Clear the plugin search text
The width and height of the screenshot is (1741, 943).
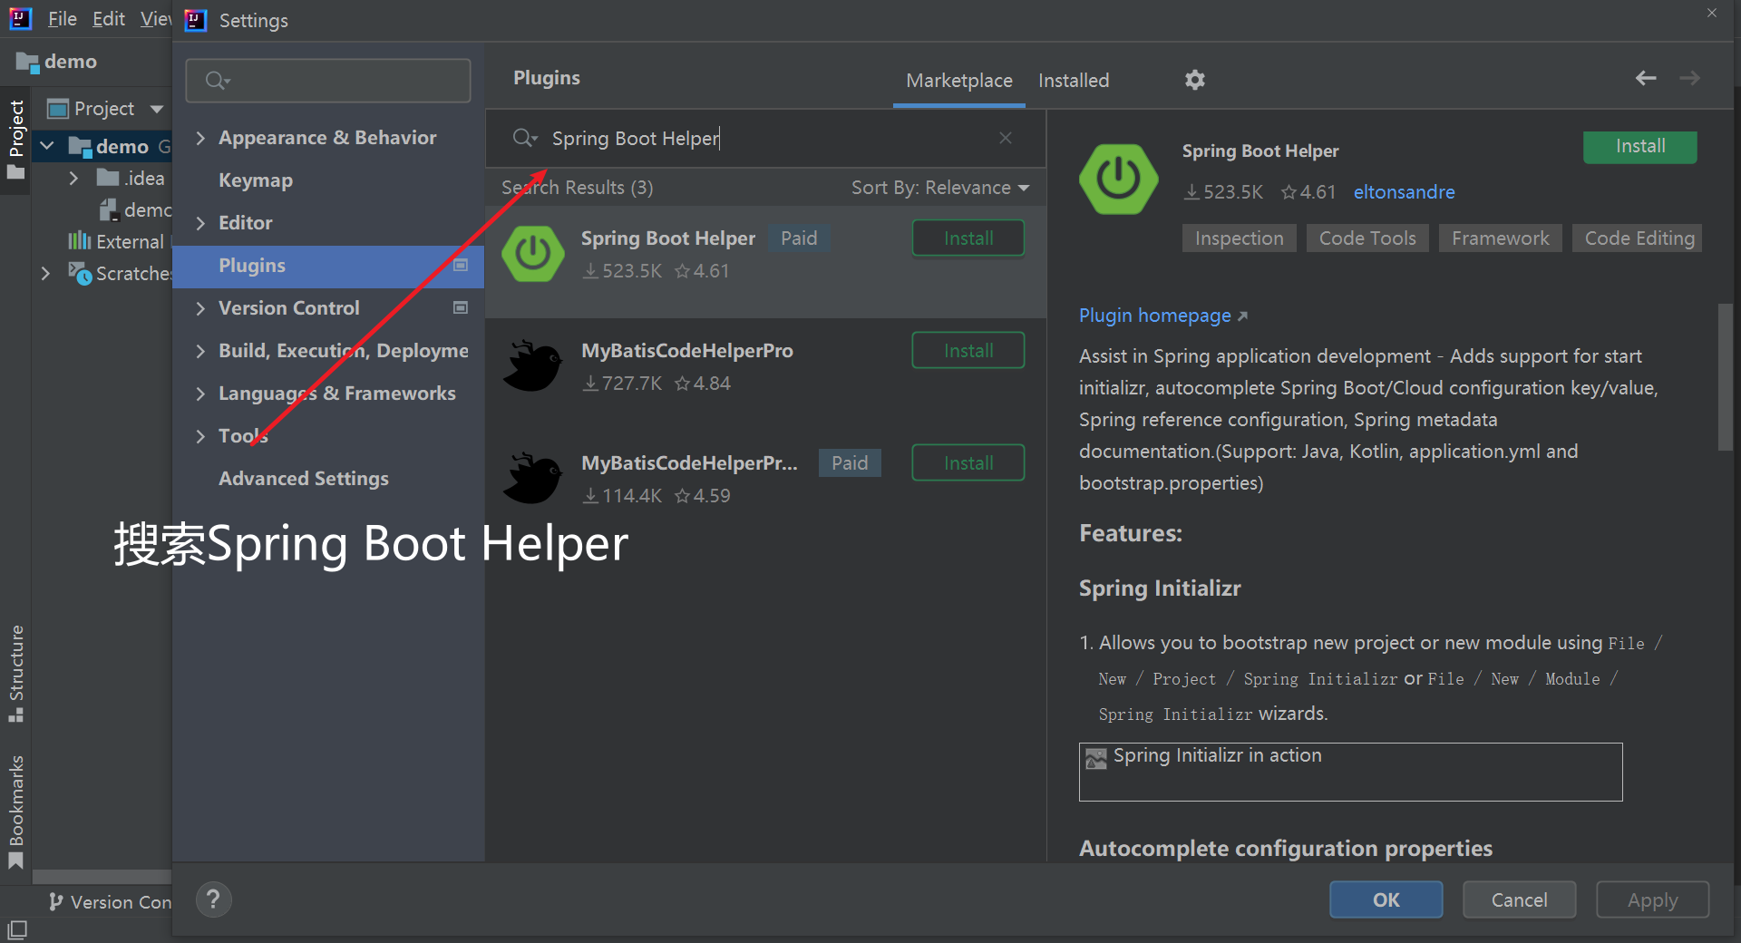[1005, 138]
